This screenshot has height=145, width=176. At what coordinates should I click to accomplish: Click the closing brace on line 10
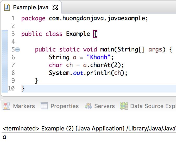(23, 89)
